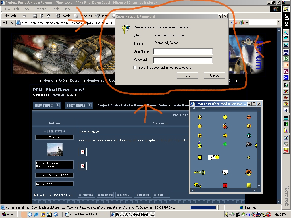Click the help question mark in password dialog

point(220,16)
